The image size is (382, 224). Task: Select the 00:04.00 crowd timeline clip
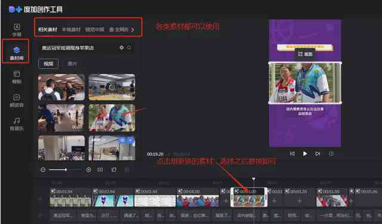pyautogui.click(x=198, y=197)
